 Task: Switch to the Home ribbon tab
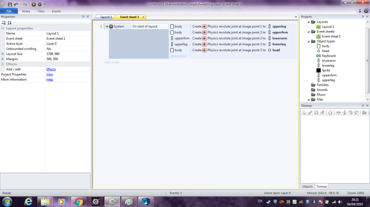coord(26,11)
